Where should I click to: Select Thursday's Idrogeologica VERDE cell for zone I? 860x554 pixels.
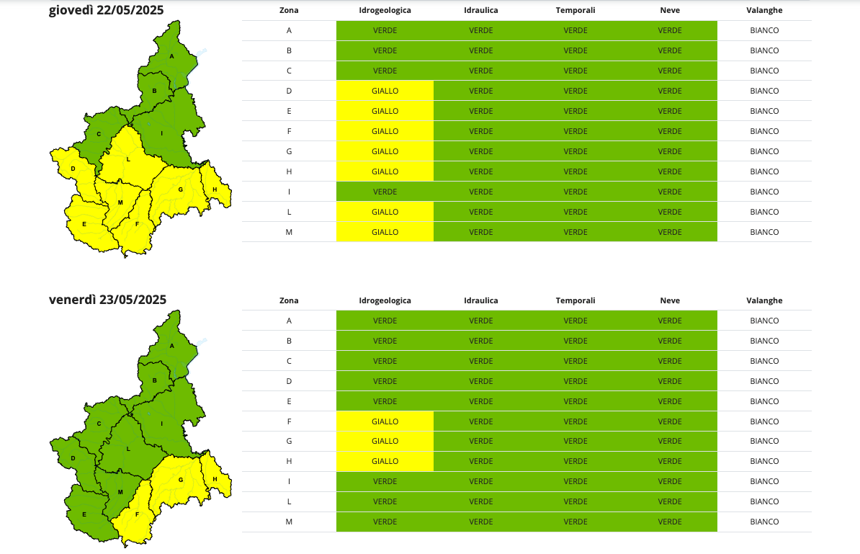(385, 192)
